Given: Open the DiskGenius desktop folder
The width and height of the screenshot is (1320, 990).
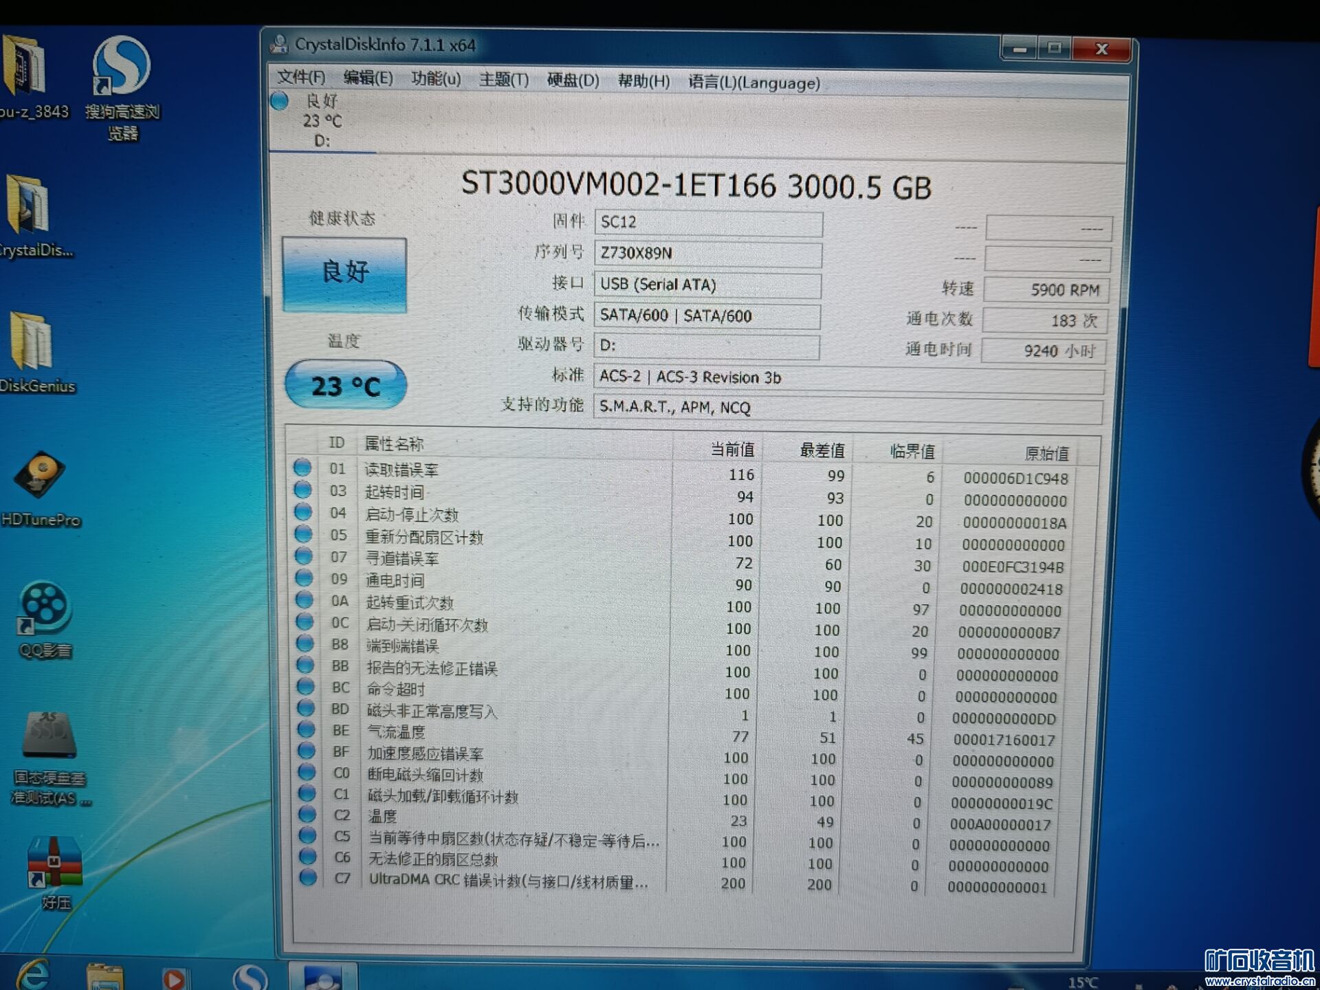Looking at the screenshot, I should point(36,353).
